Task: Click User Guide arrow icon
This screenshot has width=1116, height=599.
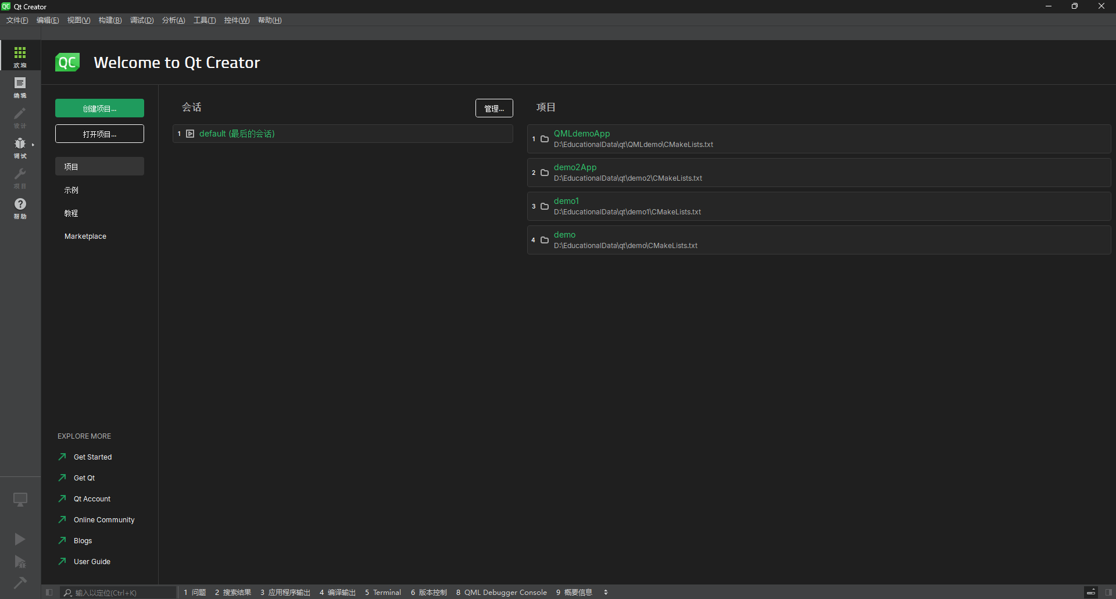Action: (x=62, y=561)
